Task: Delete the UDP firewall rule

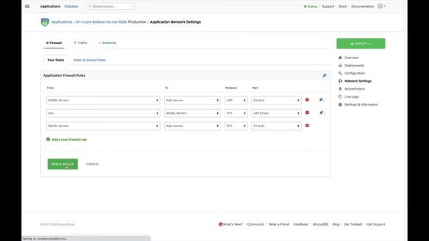Action: click(x=307, y=100)
